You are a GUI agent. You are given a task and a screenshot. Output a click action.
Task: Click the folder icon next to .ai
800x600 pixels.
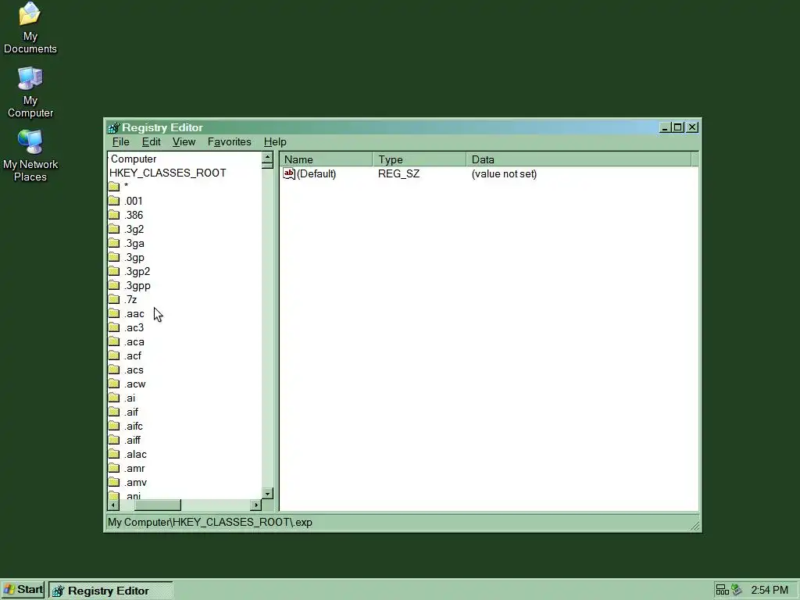[114, 398]
